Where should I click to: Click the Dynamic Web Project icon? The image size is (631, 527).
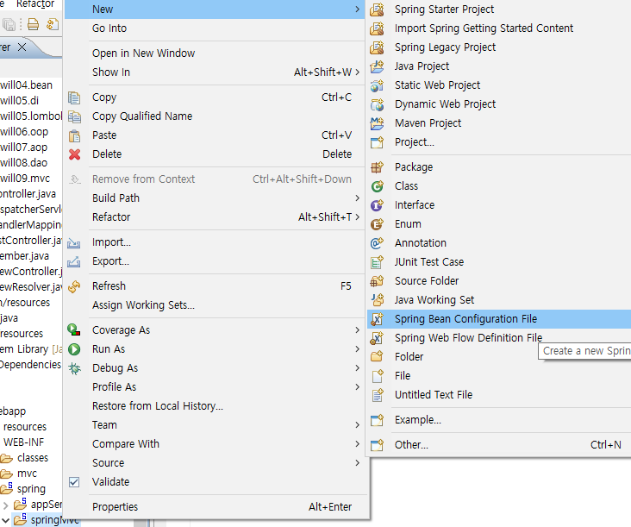click(x=377, y=104)
